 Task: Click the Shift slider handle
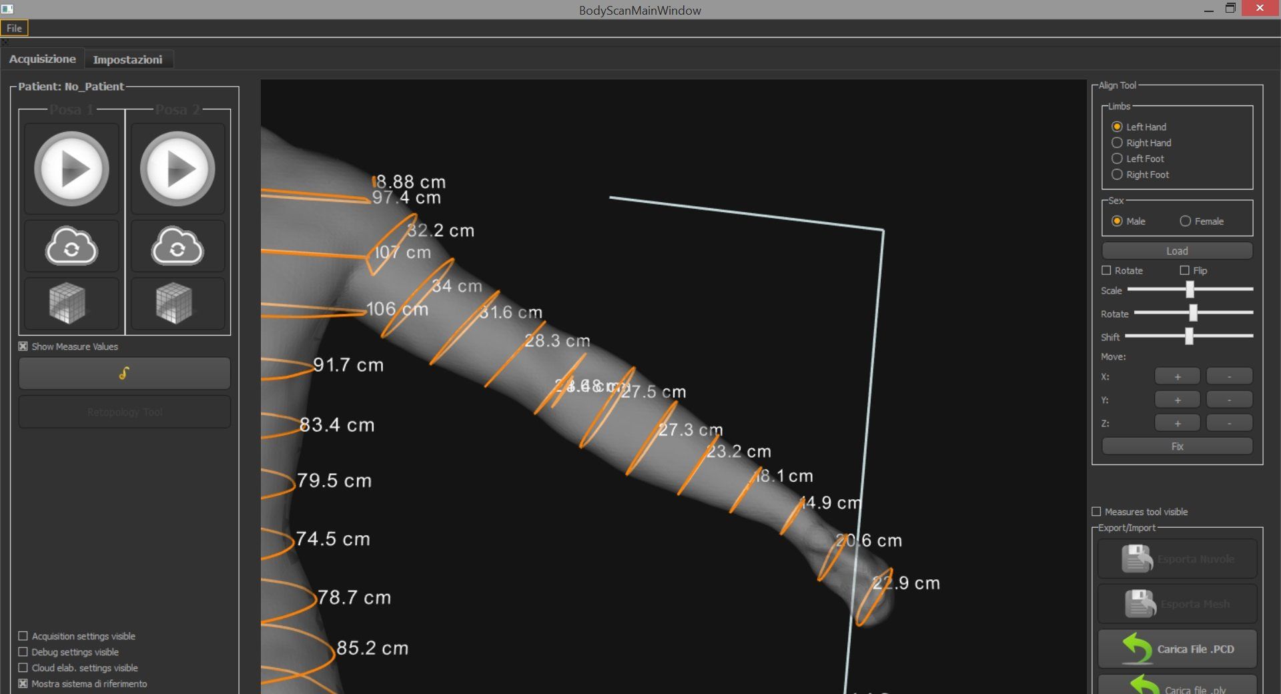[x=1189, y=336]
